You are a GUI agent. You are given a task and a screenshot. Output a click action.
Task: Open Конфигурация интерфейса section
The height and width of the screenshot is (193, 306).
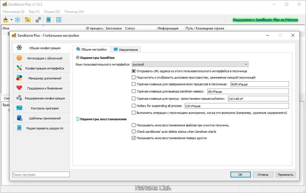pyautogui.click(x=41, y=68)
